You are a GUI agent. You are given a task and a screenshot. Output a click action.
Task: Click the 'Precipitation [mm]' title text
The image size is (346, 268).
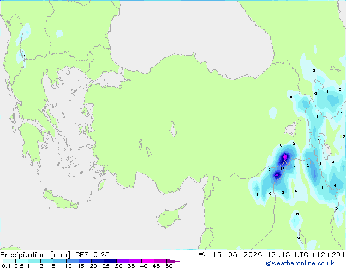pyautogui.click(x=35, y=255)
